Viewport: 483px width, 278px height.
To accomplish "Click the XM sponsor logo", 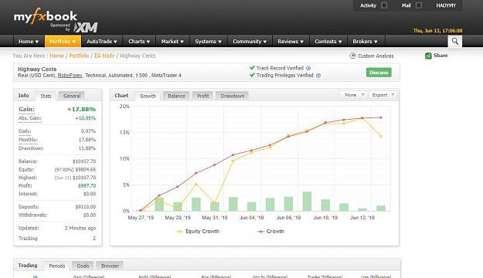I will [86, 27].
